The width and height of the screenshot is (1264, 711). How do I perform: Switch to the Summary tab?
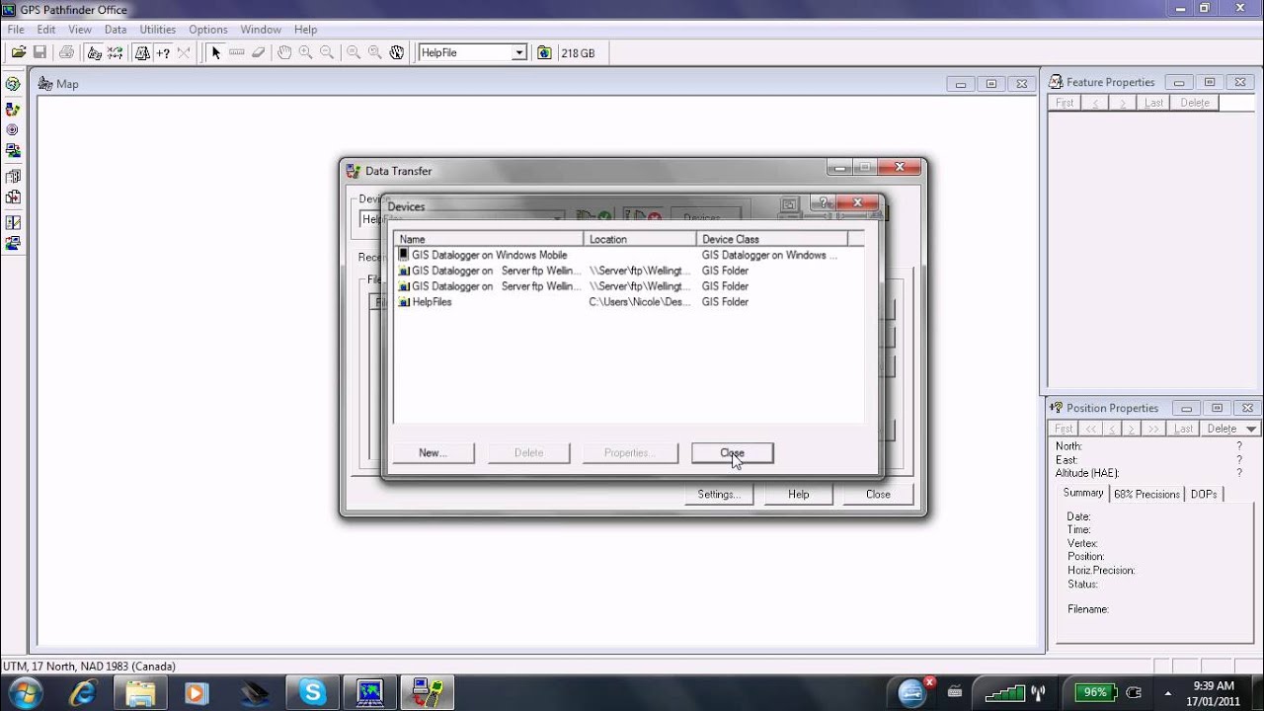(1082, 493)
